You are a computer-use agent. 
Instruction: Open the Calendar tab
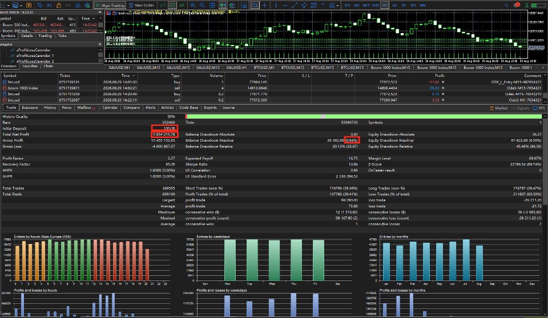click(110, 108)
